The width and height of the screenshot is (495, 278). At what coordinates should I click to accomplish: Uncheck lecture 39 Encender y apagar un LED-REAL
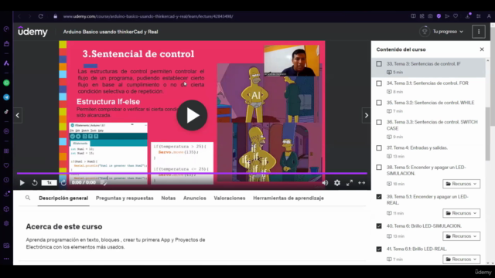click(x=379, y=197)
